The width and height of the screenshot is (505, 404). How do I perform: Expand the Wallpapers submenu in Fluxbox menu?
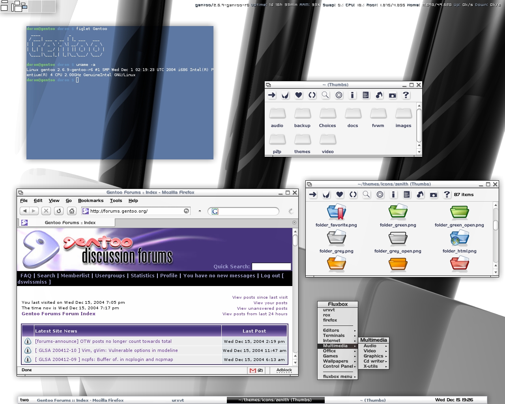337,361
